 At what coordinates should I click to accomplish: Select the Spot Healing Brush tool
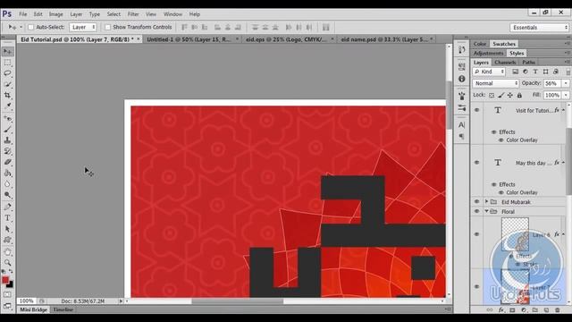7,119
